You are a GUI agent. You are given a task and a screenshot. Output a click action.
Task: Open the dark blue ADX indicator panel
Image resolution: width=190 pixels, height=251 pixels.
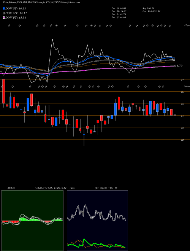coord(97,221)
